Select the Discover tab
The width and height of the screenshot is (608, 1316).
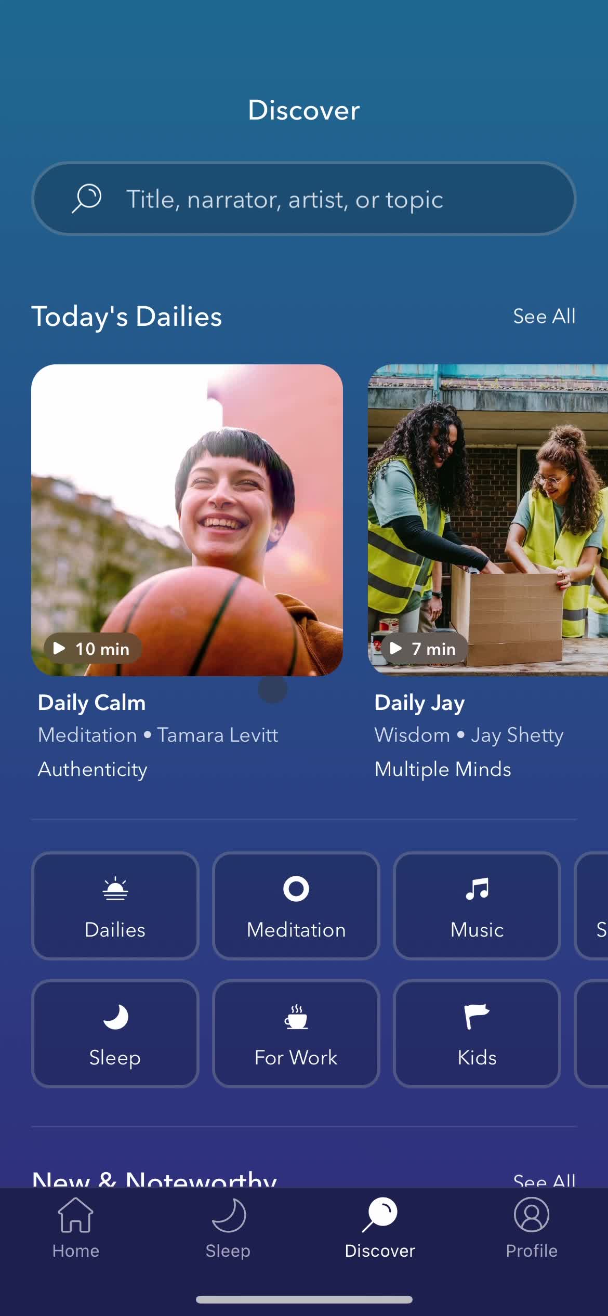(380, 1228)
